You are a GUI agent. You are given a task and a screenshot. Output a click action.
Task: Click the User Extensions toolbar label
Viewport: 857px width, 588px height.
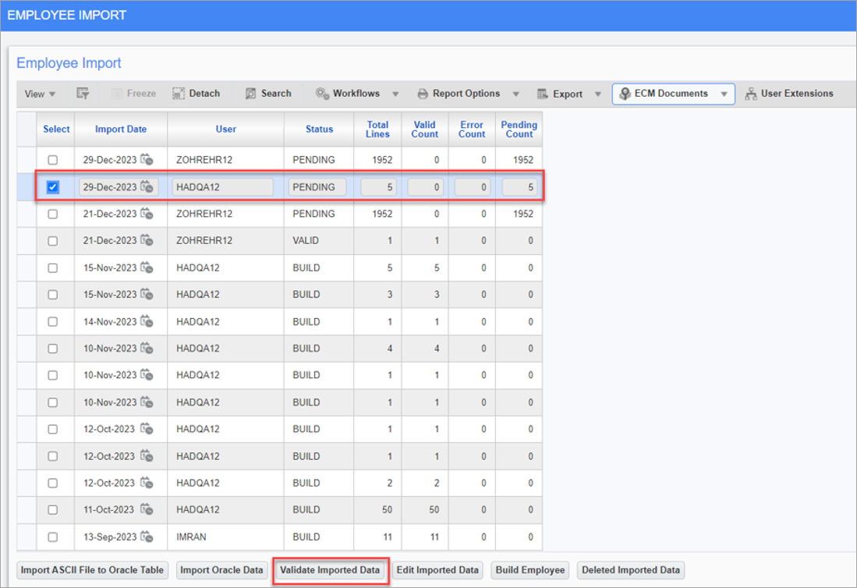(797, 94)
